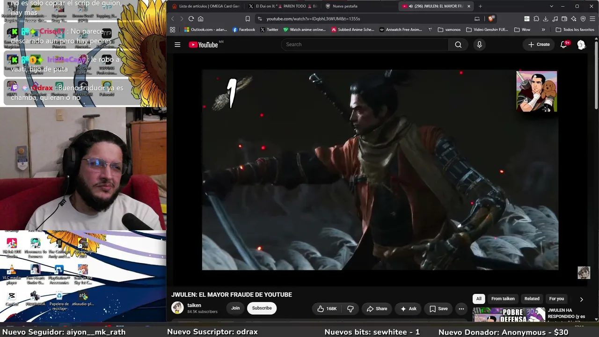Open the Wow bookmarks folder
The height and width of the screenshot is (337, 599).
tap(522, 29)
